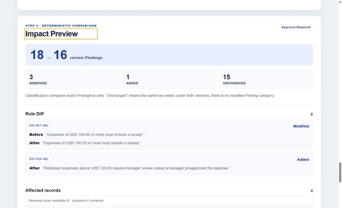Select rule ID EXP-RCT-001
Image resolution: width=342 pixels, height=208 pixels.
pos(39,126)
